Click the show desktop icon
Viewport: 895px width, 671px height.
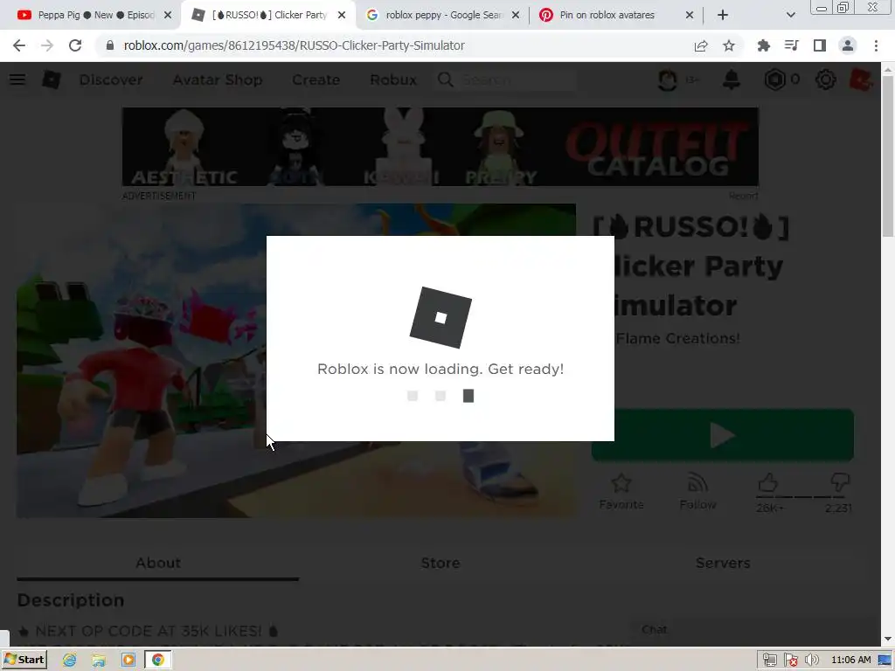tap(885, 661)
